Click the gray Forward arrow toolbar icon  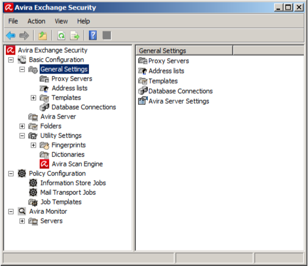click(x=24, y=36)
